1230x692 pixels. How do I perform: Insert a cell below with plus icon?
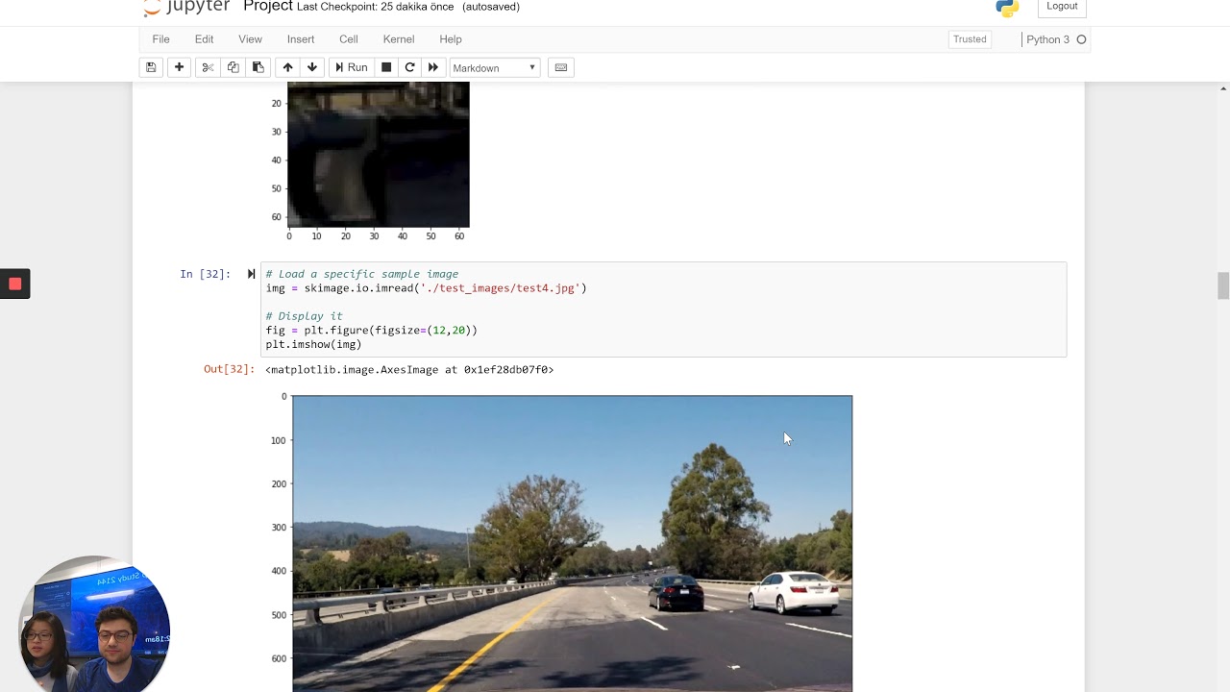[179, 67]
